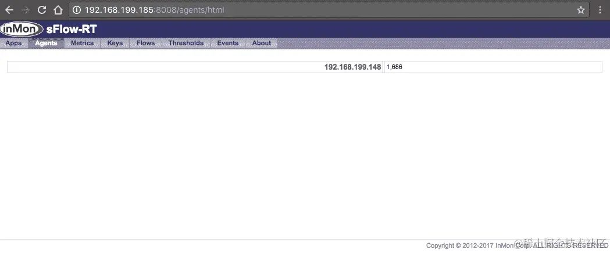610x253 pixels.
Task: Click the sFlow-RT header title
Action: [x=71, y=29]
